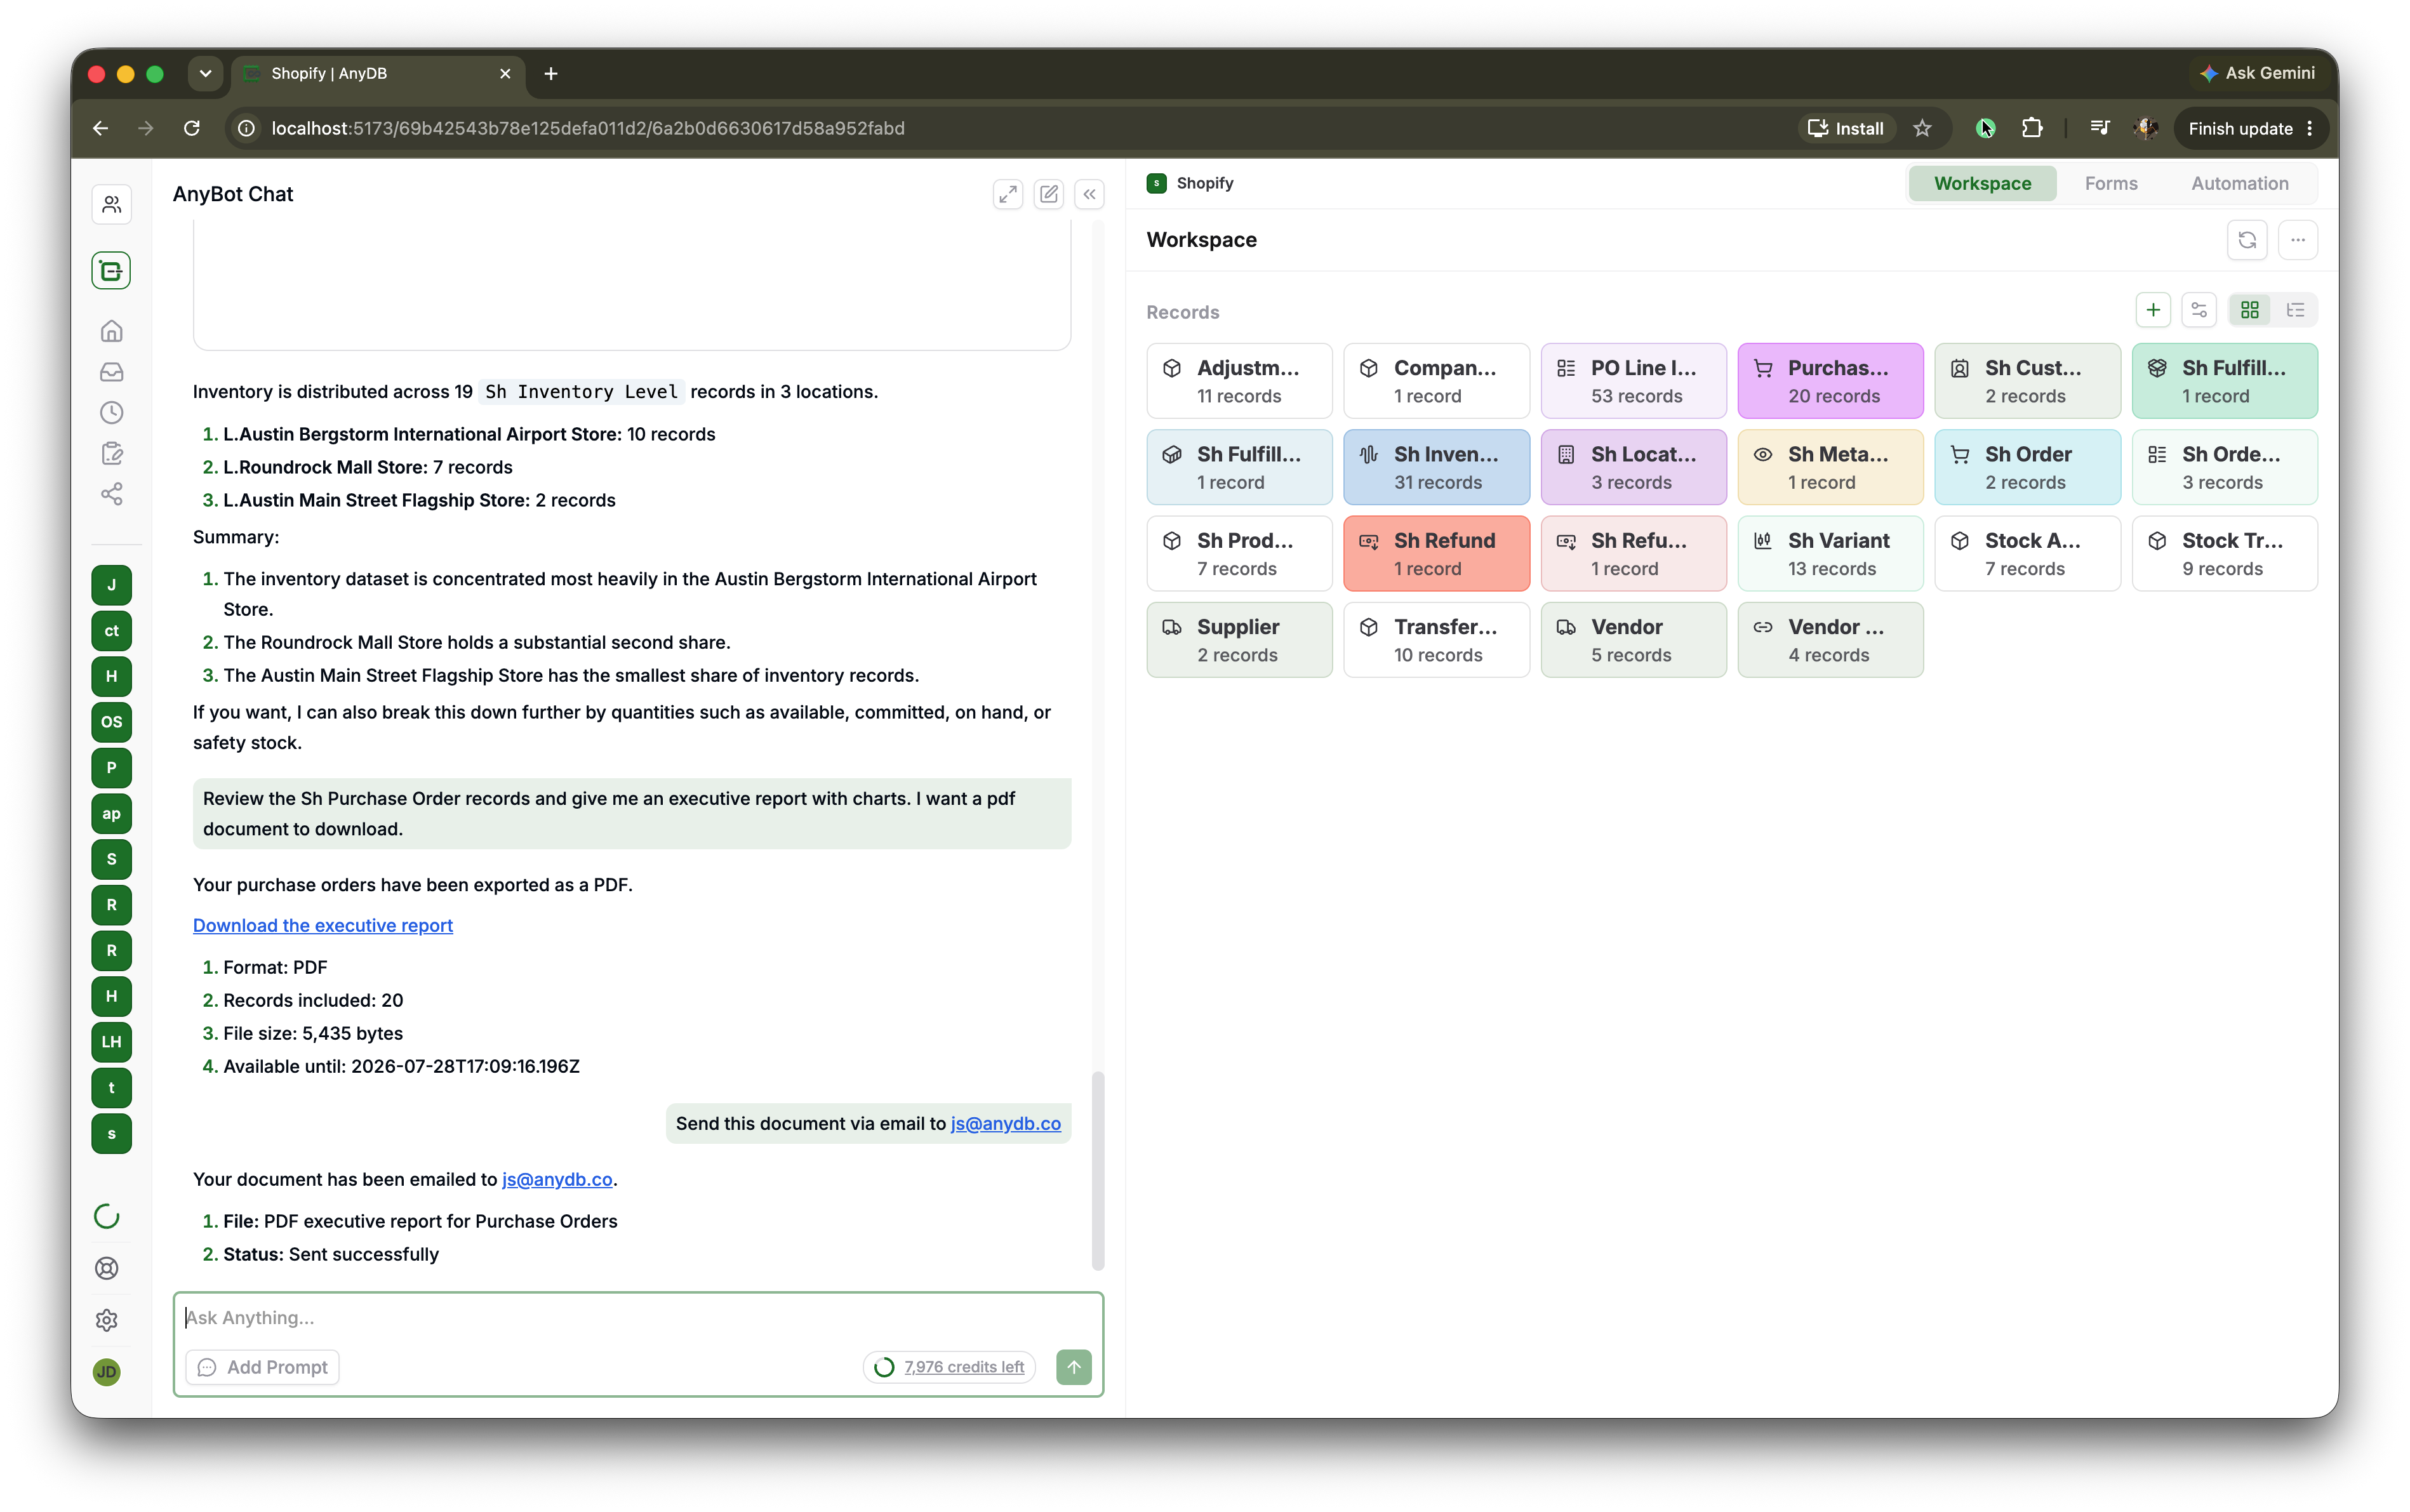2410x1512 pixels.
Task: Select the LH workspace badge
Action: (111, 1042)
